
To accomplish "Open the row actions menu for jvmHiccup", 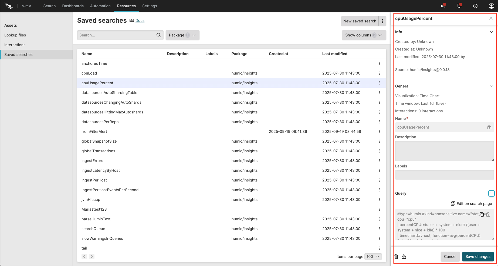I will pyautogui.click(x=379, y=200).
